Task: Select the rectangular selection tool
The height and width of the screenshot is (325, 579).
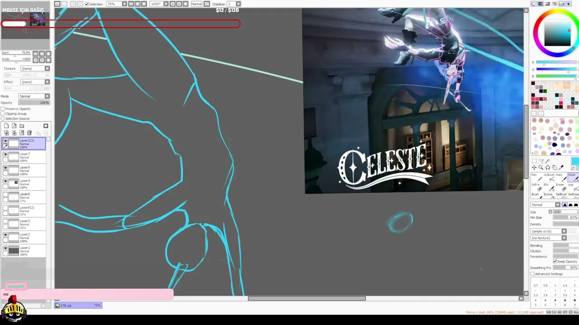Action: pyautogui.click(x=534, y=161)
